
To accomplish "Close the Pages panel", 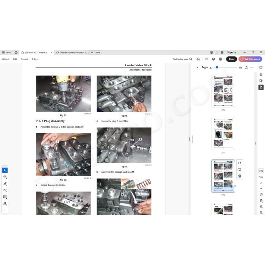I will 197,67.
